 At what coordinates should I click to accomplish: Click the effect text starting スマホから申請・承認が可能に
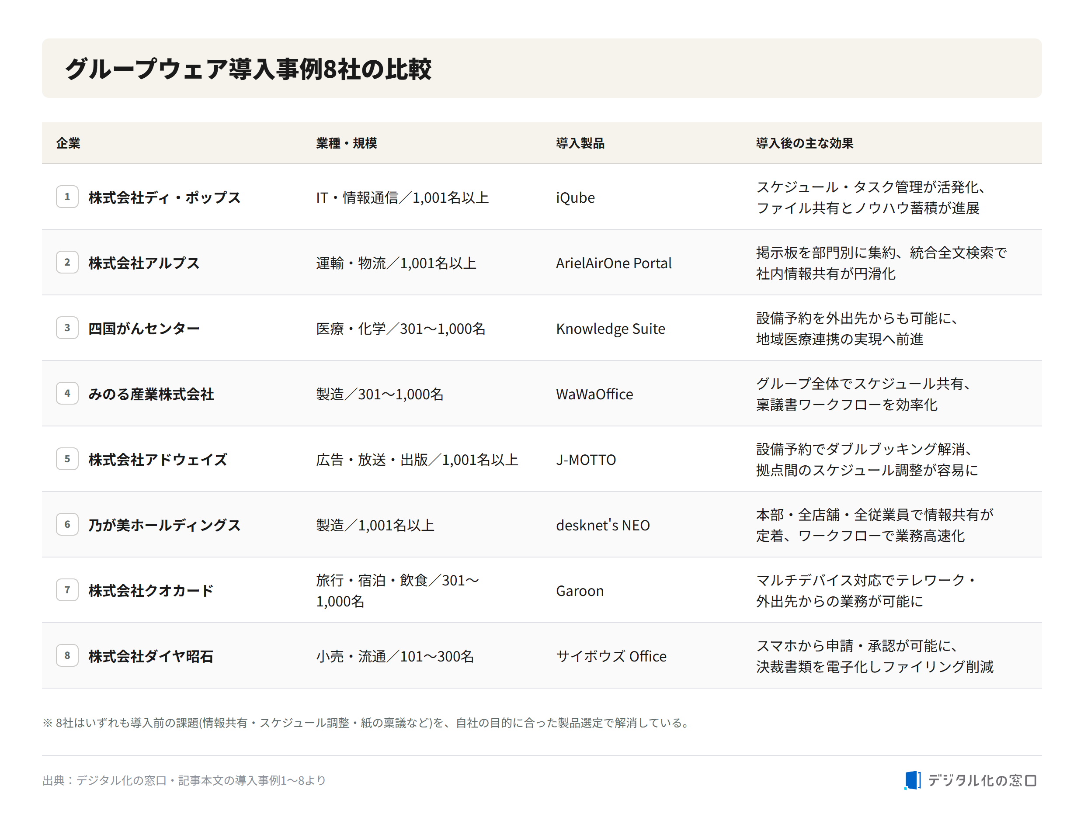[x=874, y=656]
